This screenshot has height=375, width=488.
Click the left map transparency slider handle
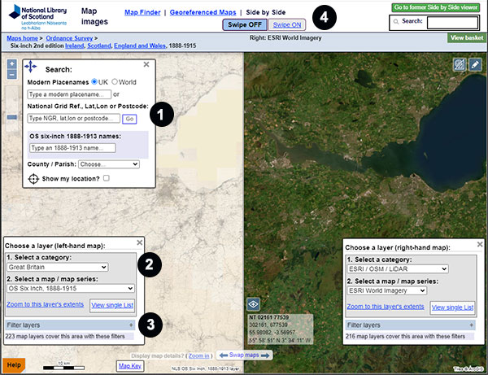pyautogui.click(x=12, y=117)
